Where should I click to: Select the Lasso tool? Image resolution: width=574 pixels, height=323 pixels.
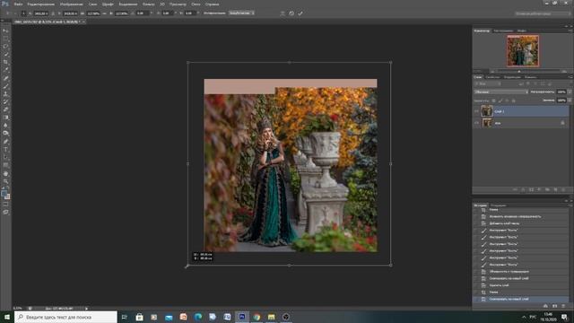(5, 47)
